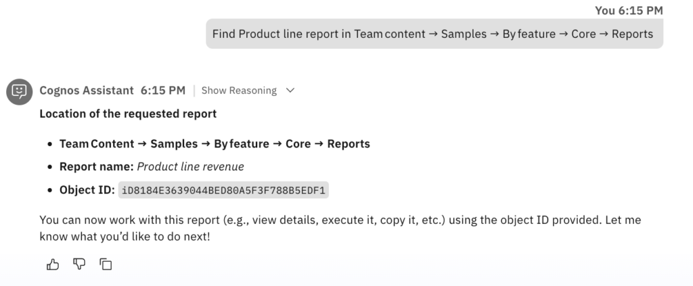Click the "Location of the requested report" heading
Image resolution: width=693 pixels, height=286 pixels.
point(128,114)
